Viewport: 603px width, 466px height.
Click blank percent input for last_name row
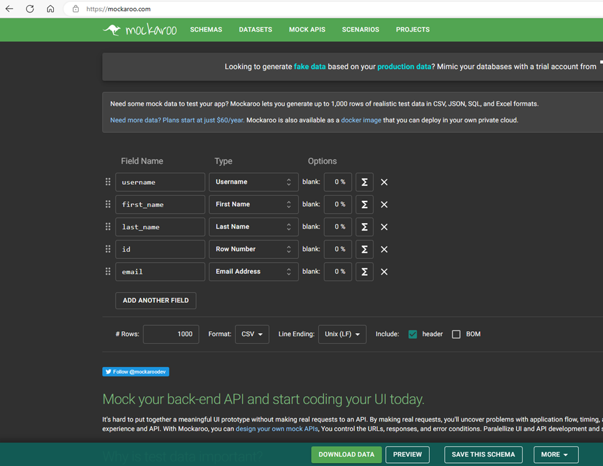click(x=338, y=227)
